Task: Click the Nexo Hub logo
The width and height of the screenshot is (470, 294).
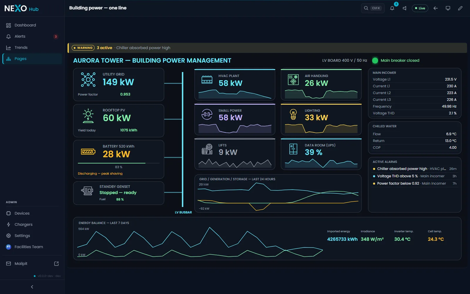Action: point(21,8)
